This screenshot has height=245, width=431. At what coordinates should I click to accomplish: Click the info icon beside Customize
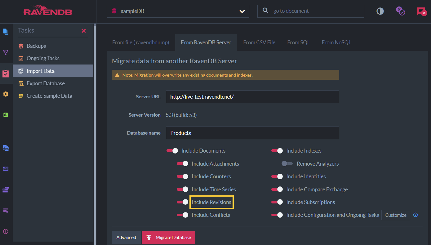(x=416, y=215)
